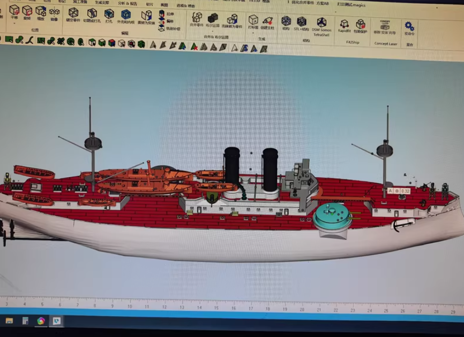Click the 编辑 ribbon group label
This screenshot has width=464, height=337.
pos(125,33)
